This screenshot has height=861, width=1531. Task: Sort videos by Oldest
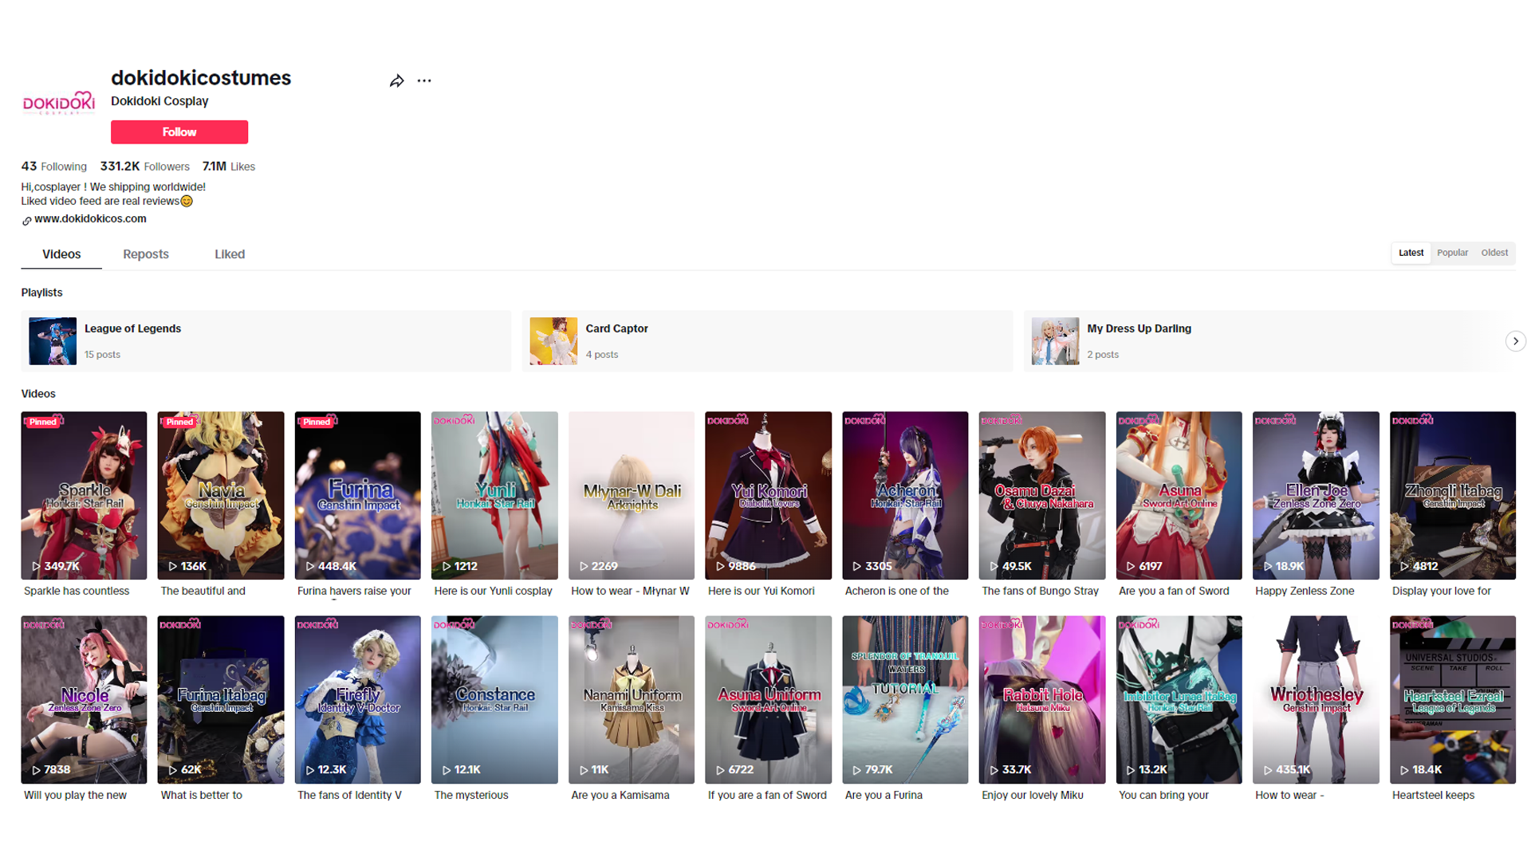(x=1494, y=253)
